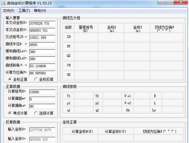Click the ZH row label
189x143 pixels.
coord(69,37)
